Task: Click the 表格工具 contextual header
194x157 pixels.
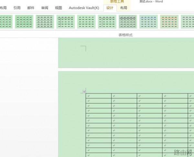Action: 117,2
